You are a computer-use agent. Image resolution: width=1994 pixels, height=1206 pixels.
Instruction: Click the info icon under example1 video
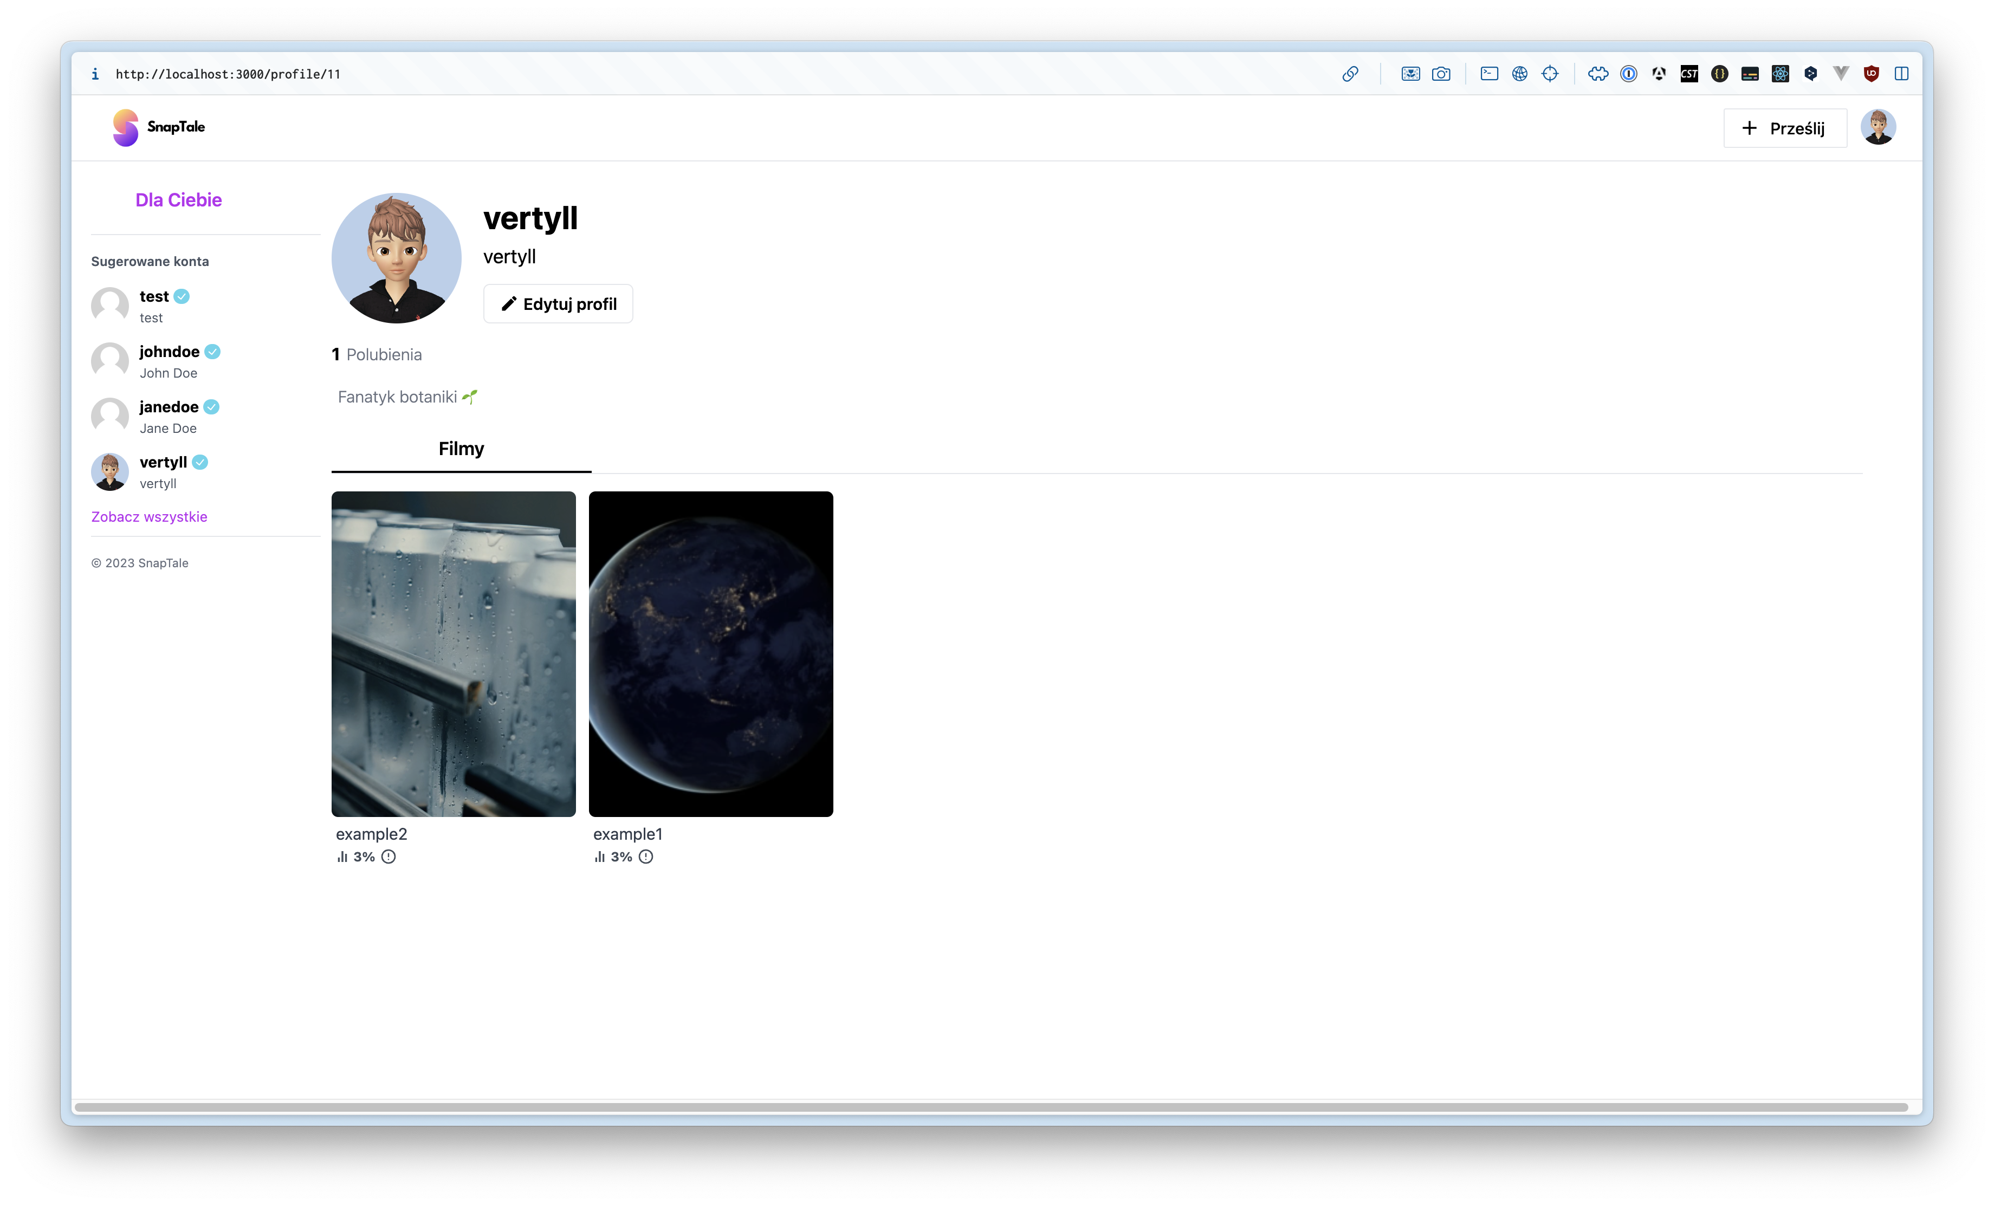(x=646, y=857)
